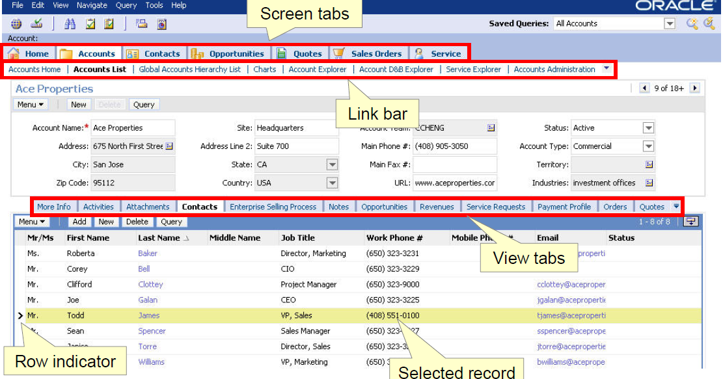Image resolution: width=723 pixels, height=379 pixels.
Task: Click the first clipboard checkmark toolbar icon
Action: [90, 23]
